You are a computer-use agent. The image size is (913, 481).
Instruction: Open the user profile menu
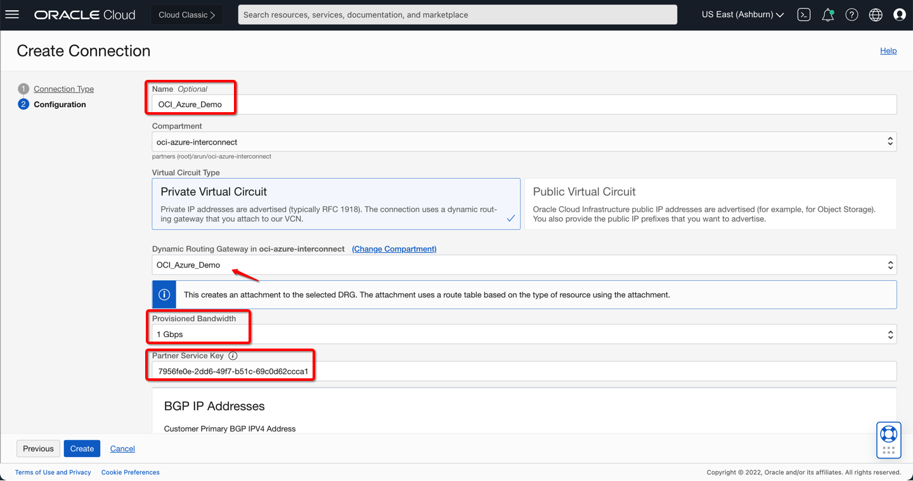pyautogui.click(x=900, y=15)
